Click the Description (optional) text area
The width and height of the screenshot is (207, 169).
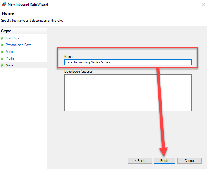(128, 93)
